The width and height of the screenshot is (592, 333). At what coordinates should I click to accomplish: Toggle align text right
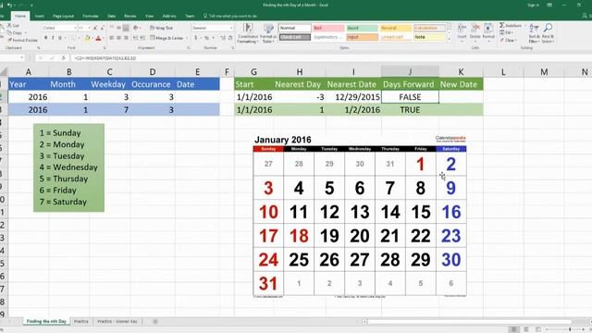click(x=126, y=38)
